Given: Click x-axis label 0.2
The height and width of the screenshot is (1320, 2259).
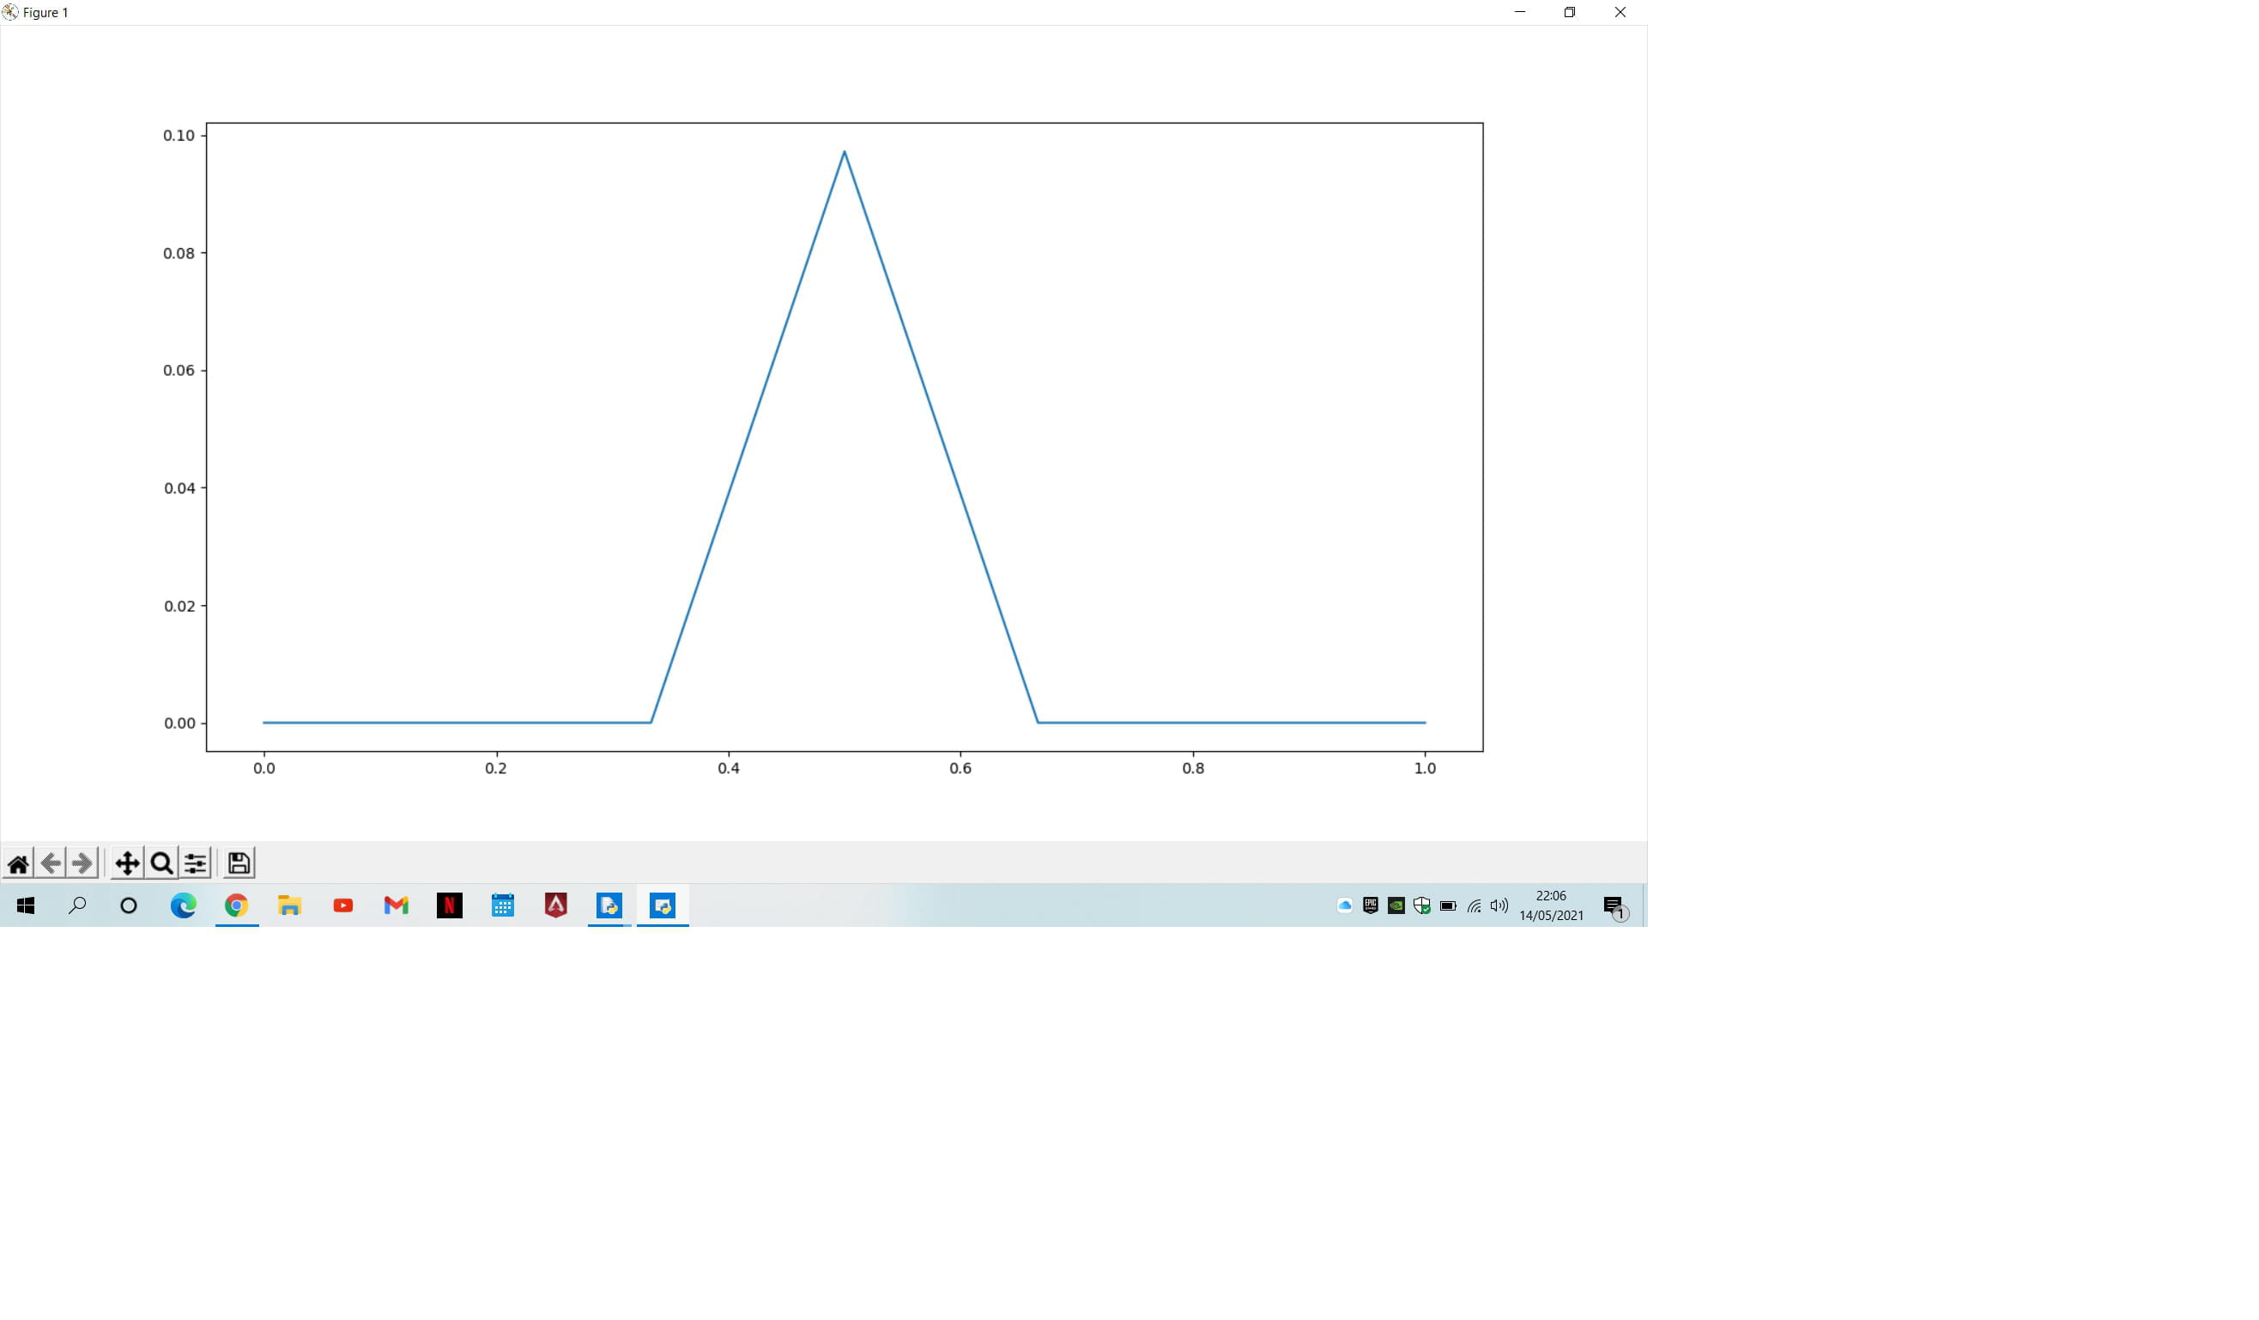Looking at the screenshot, I should [x=496, y=769].
